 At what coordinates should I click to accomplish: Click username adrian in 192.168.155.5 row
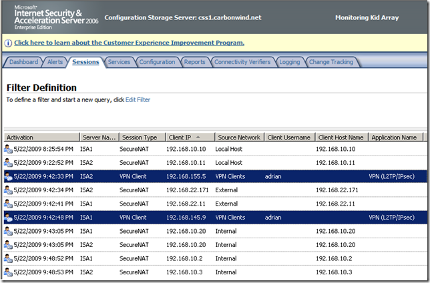tap(273, 177)
